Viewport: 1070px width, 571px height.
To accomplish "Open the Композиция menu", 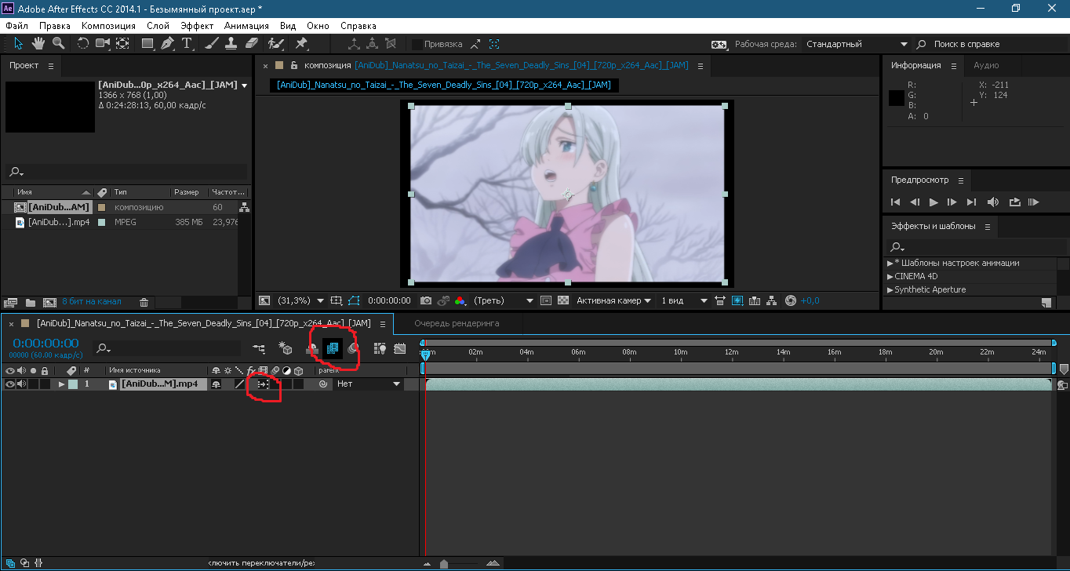I will [x=108, y=26].
